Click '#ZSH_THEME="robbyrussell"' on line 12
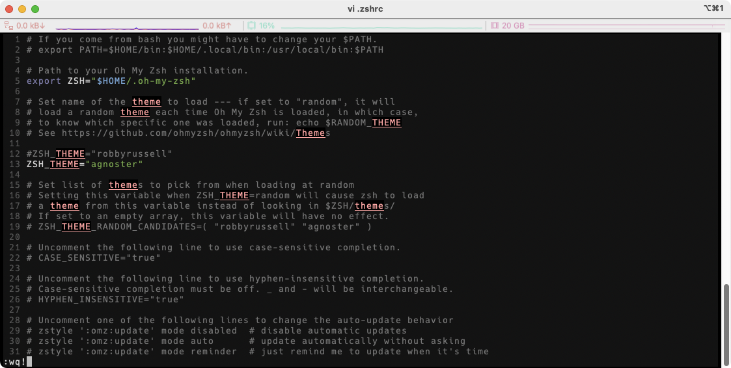 [x=100, y=153]
